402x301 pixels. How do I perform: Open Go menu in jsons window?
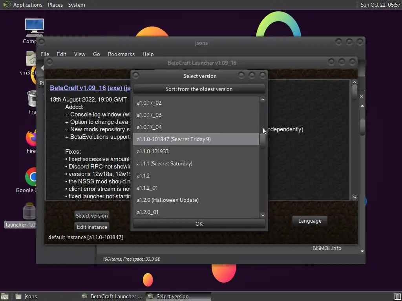click(x=97, y=54)
